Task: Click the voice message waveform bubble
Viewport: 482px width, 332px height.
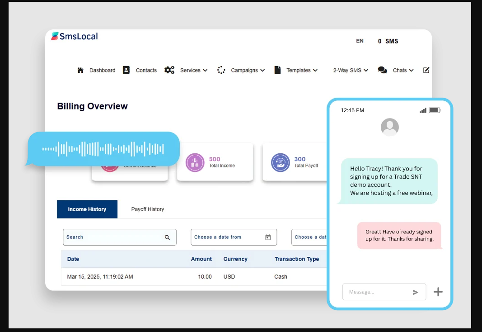Action: point(103,149)
